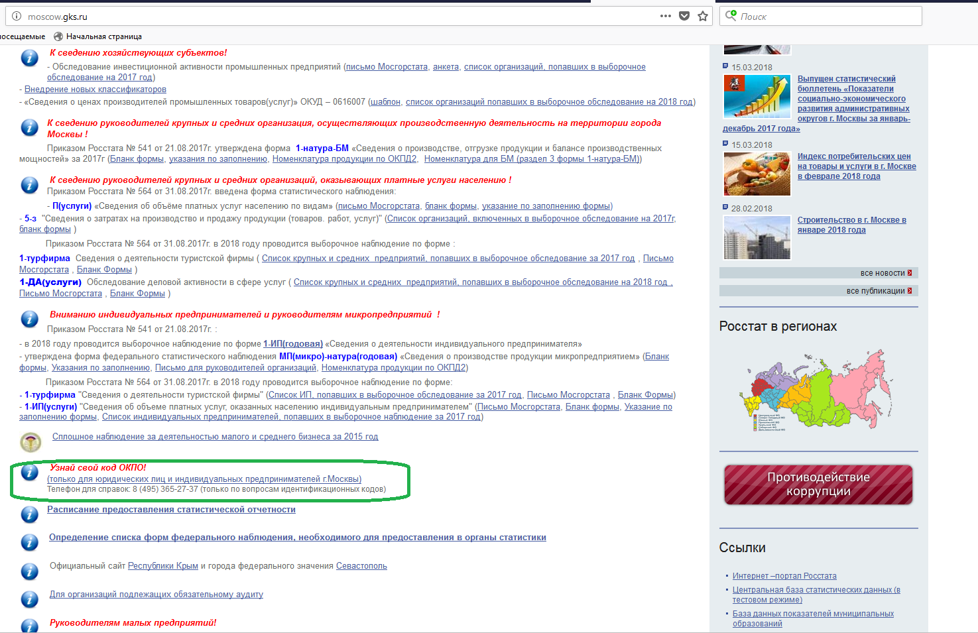Open 'только для юридических лиц и индивидуальных предпринимателей г.Москвы' link
This screenshot has width=978, height=633.
[x=204, y=479]
